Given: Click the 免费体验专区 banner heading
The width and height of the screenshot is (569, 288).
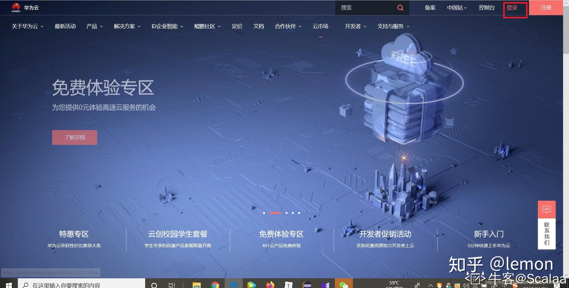Looking at the screenshot, I should tap(103, 88).
